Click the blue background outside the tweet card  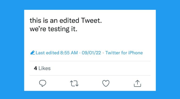pyautogui.click(x=12, y=49)
